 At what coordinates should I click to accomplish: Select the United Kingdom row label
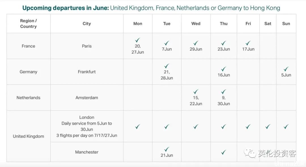click(x=29, y=136)
